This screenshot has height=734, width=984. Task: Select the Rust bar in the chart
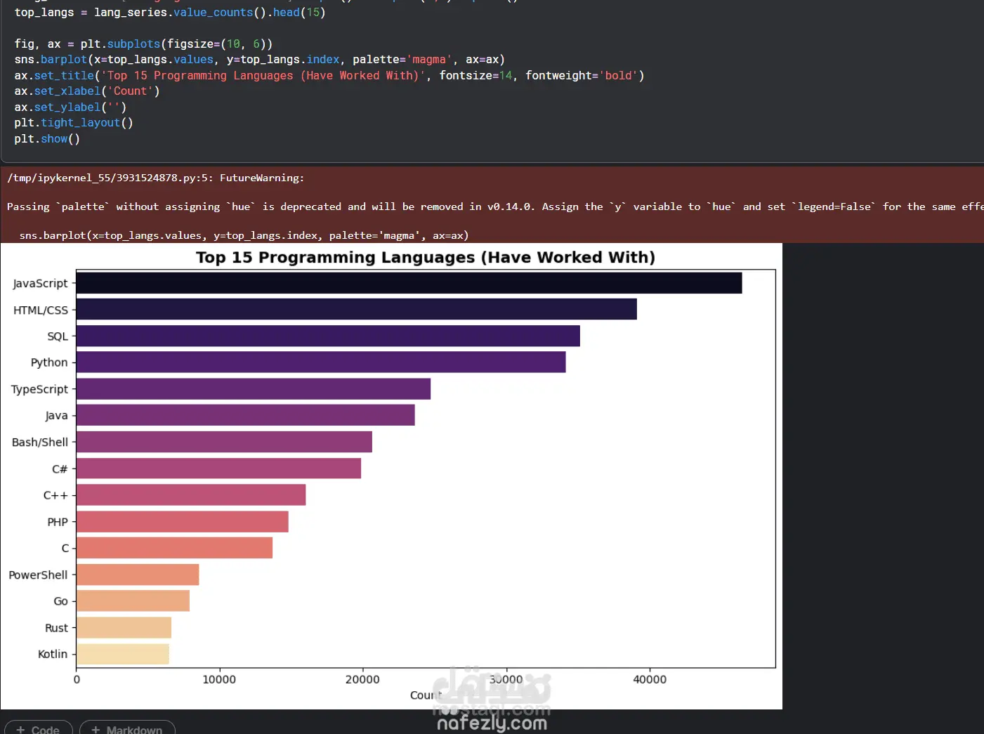pyautogui.click(x=124, y=627)
